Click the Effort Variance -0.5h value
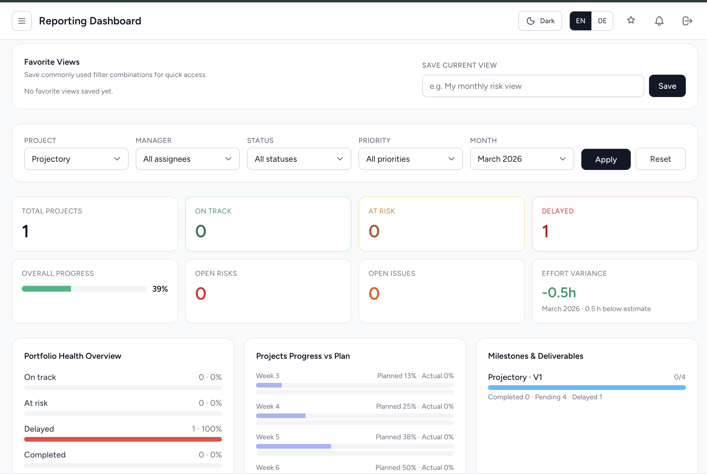707x474 pixels. [x=559, y=292]
